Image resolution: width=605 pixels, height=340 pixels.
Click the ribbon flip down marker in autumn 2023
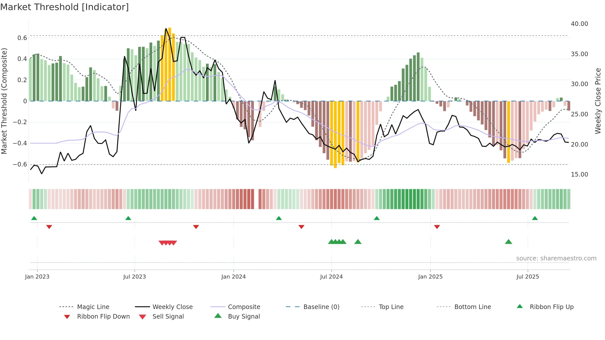(x=196, y=227)
